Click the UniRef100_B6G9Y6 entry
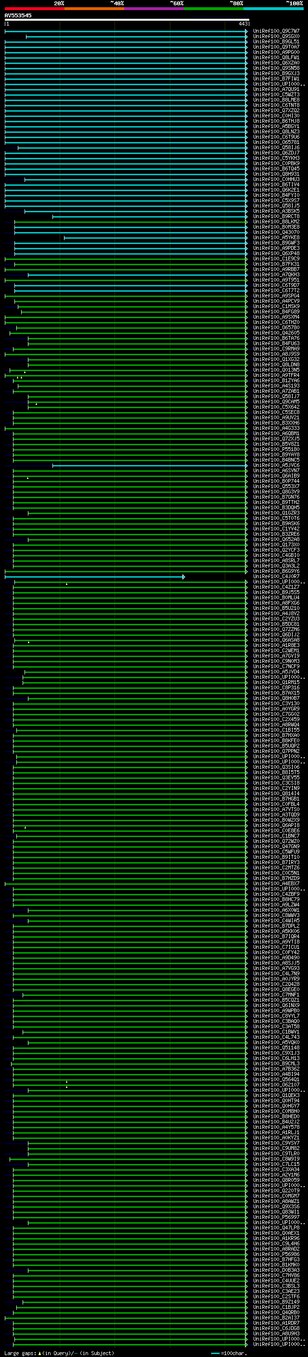The height and width of the screenshot is (1357, 308). pos(276,571)
